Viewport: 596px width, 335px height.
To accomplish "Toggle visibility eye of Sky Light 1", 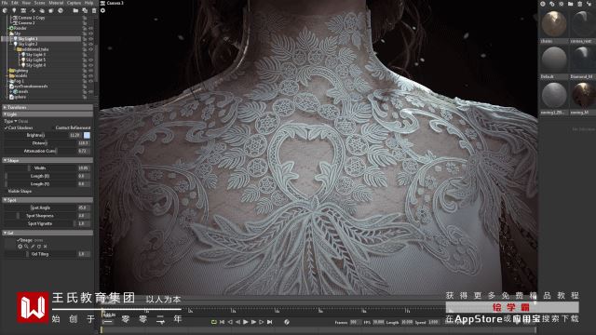I will pos(91,39).
